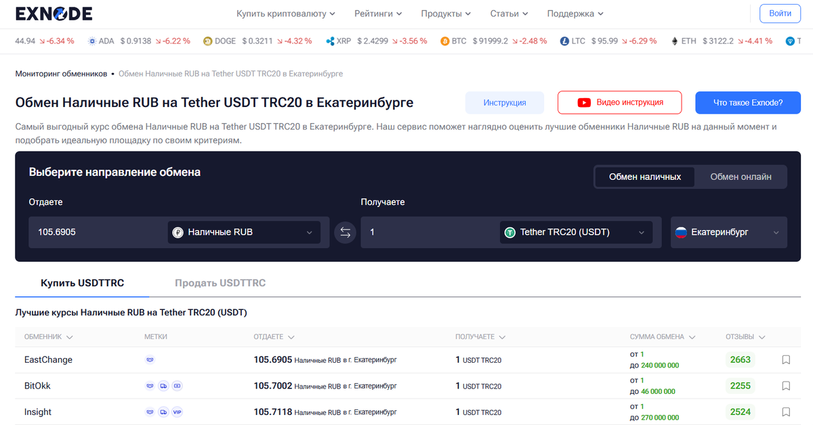Open the Наличные RUB currency dropdown
Viewport: 813px width, 425px height.
(x=244, y=232)
